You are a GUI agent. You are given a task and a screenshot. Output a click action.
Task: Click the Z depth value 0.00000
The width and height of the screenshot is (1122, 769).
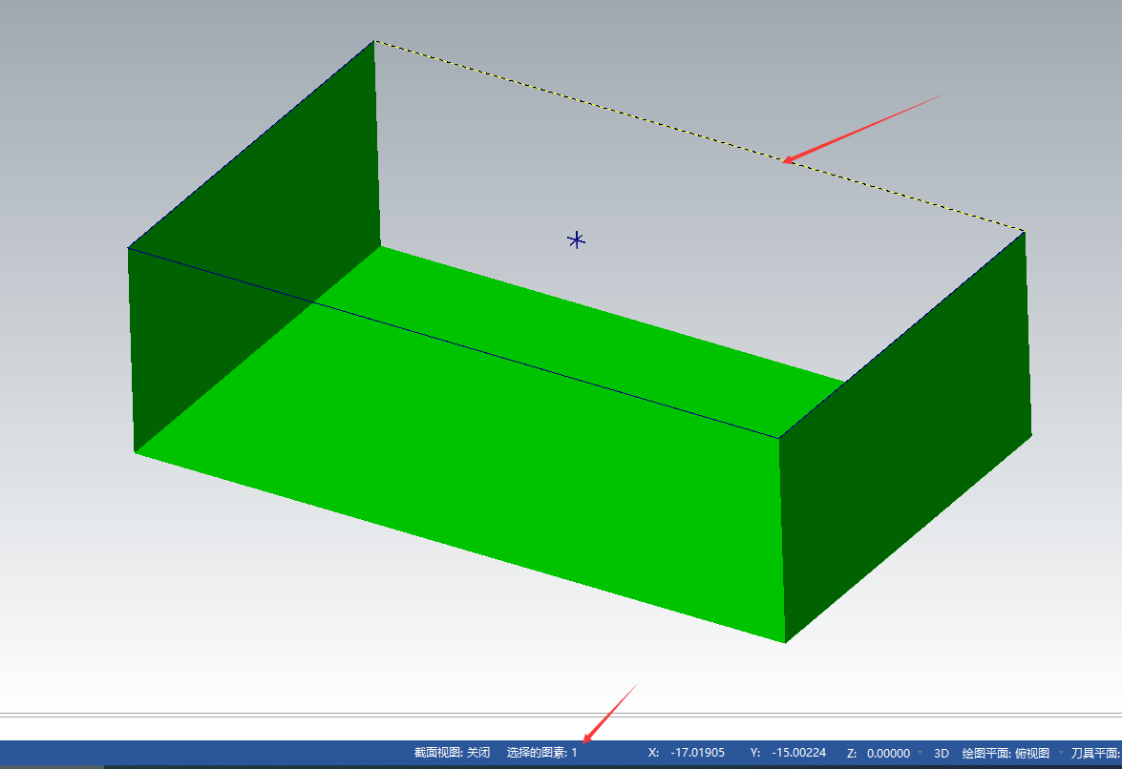(888, 754)
